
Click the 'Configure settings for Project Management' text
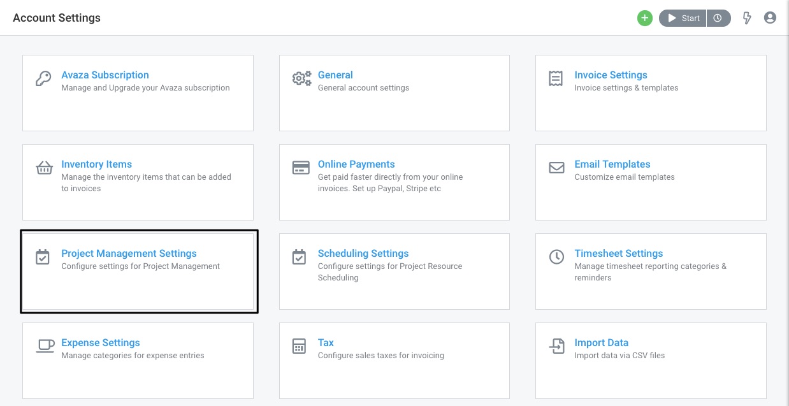(x=140, y=266)
